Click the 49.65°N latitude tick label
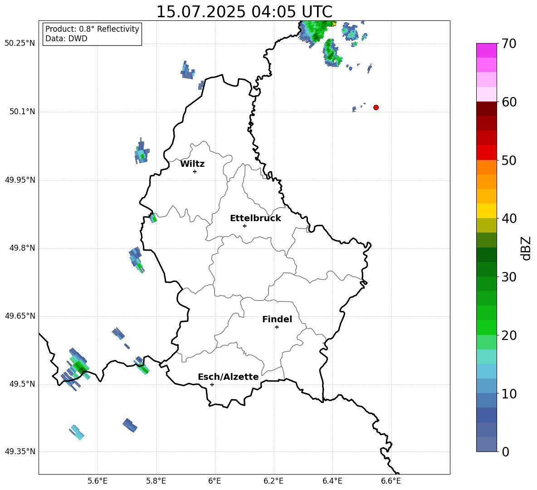This screenshot has width=537, height=490. (x=20, y=316)
